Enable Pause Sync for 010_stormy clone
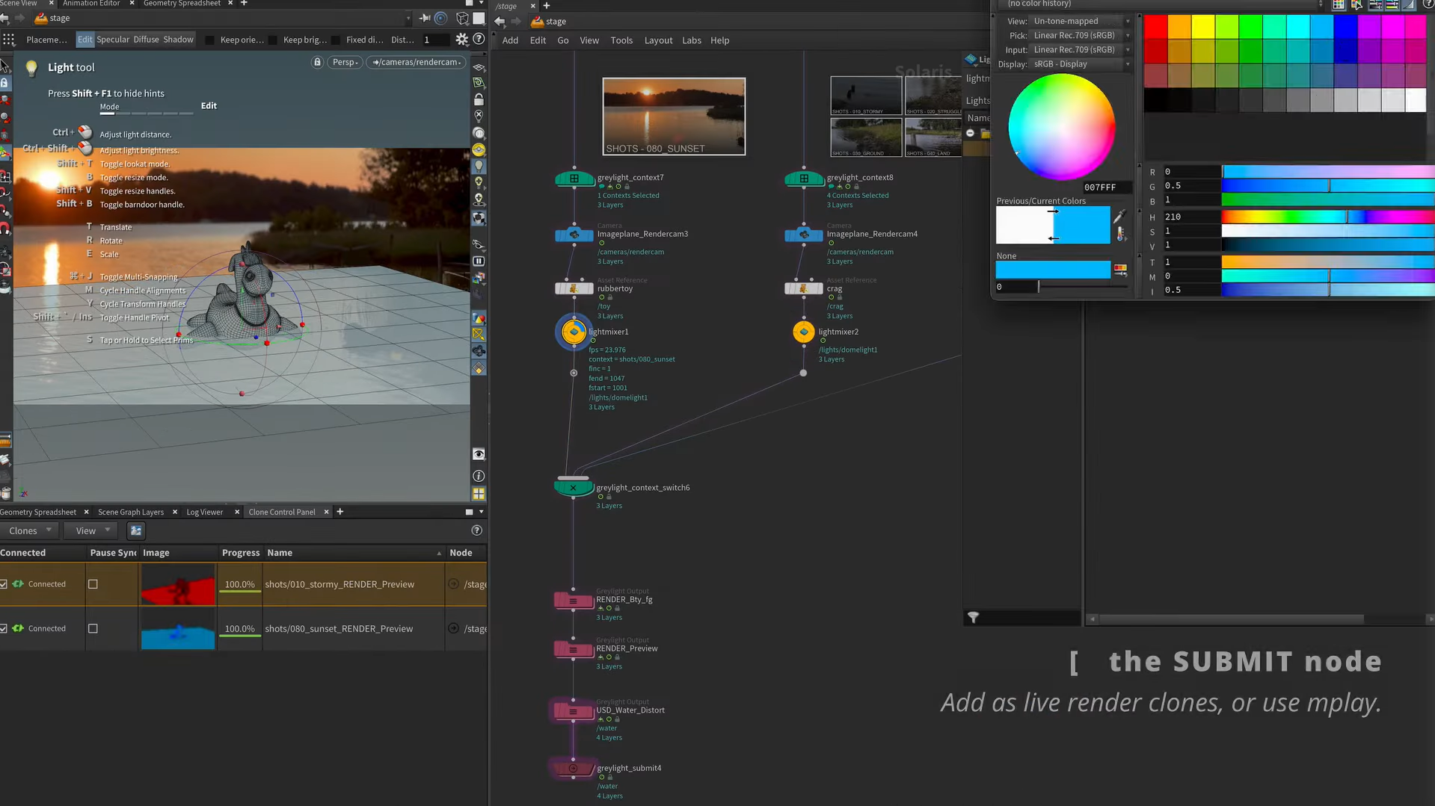Screen dimensions: 1435x806 (x=93, y=584)
